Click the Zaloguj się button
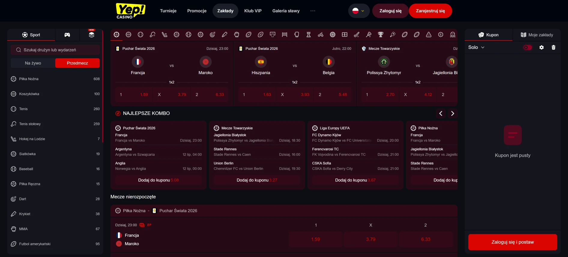 pyautogui.click(x=390, y=11)
